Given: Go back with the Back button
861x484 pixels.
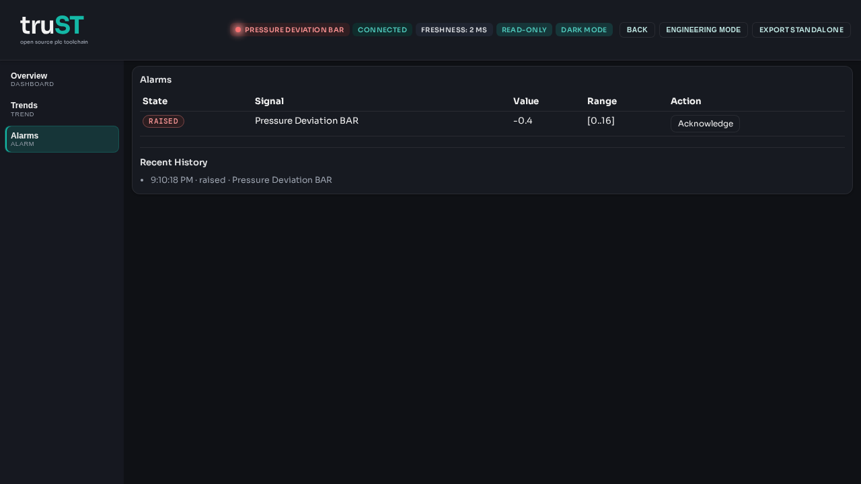Looking at the screenshot, I should click(637, 30).
